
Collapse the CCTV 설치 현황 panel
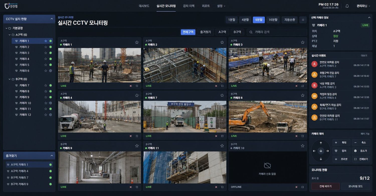click(x=52, y=19)
